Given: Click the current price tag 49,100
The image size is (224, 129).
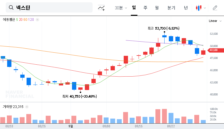Looking at the screenshot, I should (x=216, y=50).
